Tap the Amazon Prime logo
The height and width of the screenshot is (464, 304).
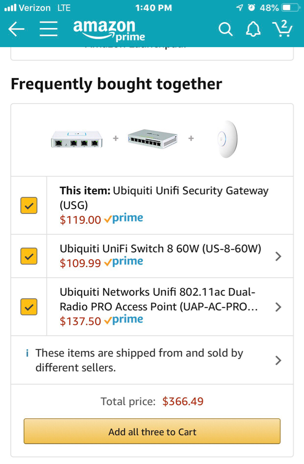tap(109, 30)
